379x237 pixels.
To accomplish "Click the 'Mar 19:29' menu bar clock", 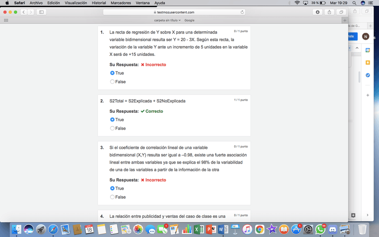I will (x=338, y=3).
